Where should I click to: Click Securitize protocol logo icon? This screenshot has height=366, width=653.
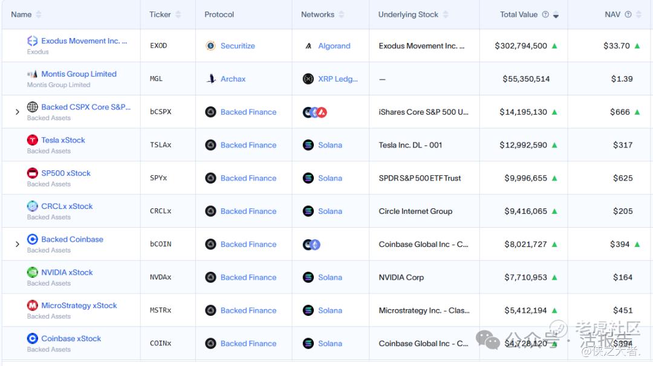click(211, 46)
